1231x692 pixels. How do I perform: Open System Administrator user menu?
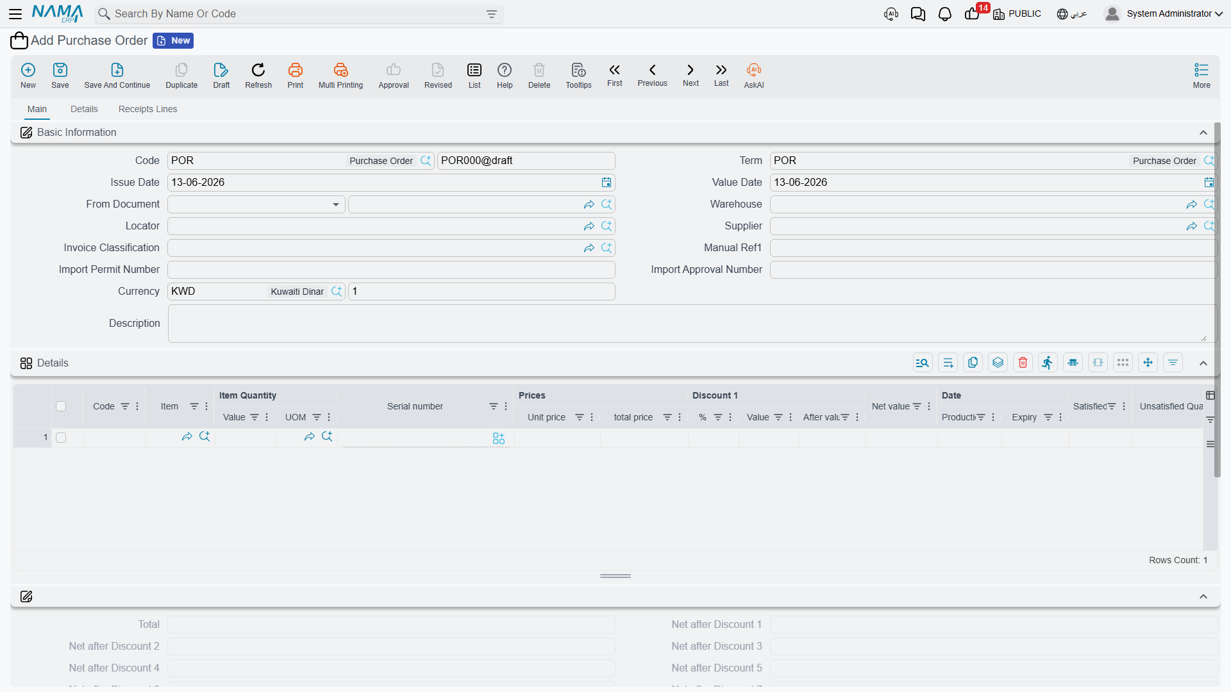tap(1164, 13)
